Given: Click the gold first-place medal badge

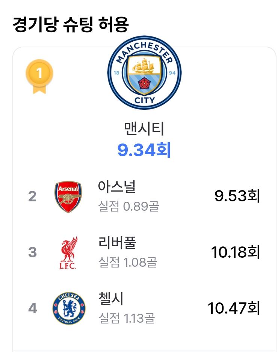Looking at the screenshot, I should pyautogui.click(x=39, y=76).
